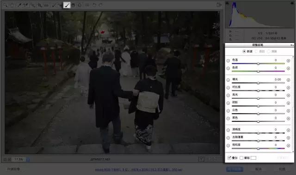This screenshot has width=296, height=175.
Task: Click the minus button for 对比度
Action: [228, 88]
